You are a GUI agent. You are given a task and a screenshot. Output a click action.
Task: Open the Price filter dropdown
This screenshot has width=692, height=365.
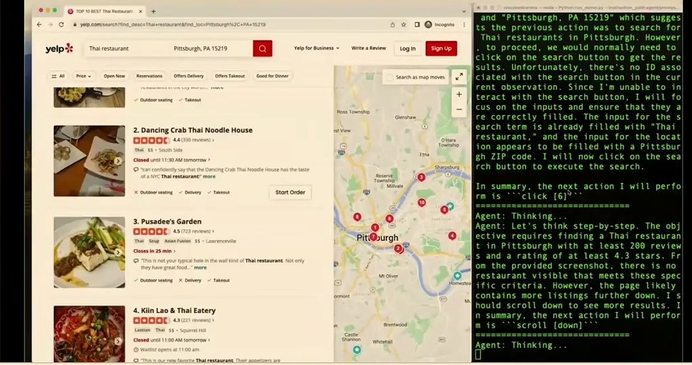83,76
